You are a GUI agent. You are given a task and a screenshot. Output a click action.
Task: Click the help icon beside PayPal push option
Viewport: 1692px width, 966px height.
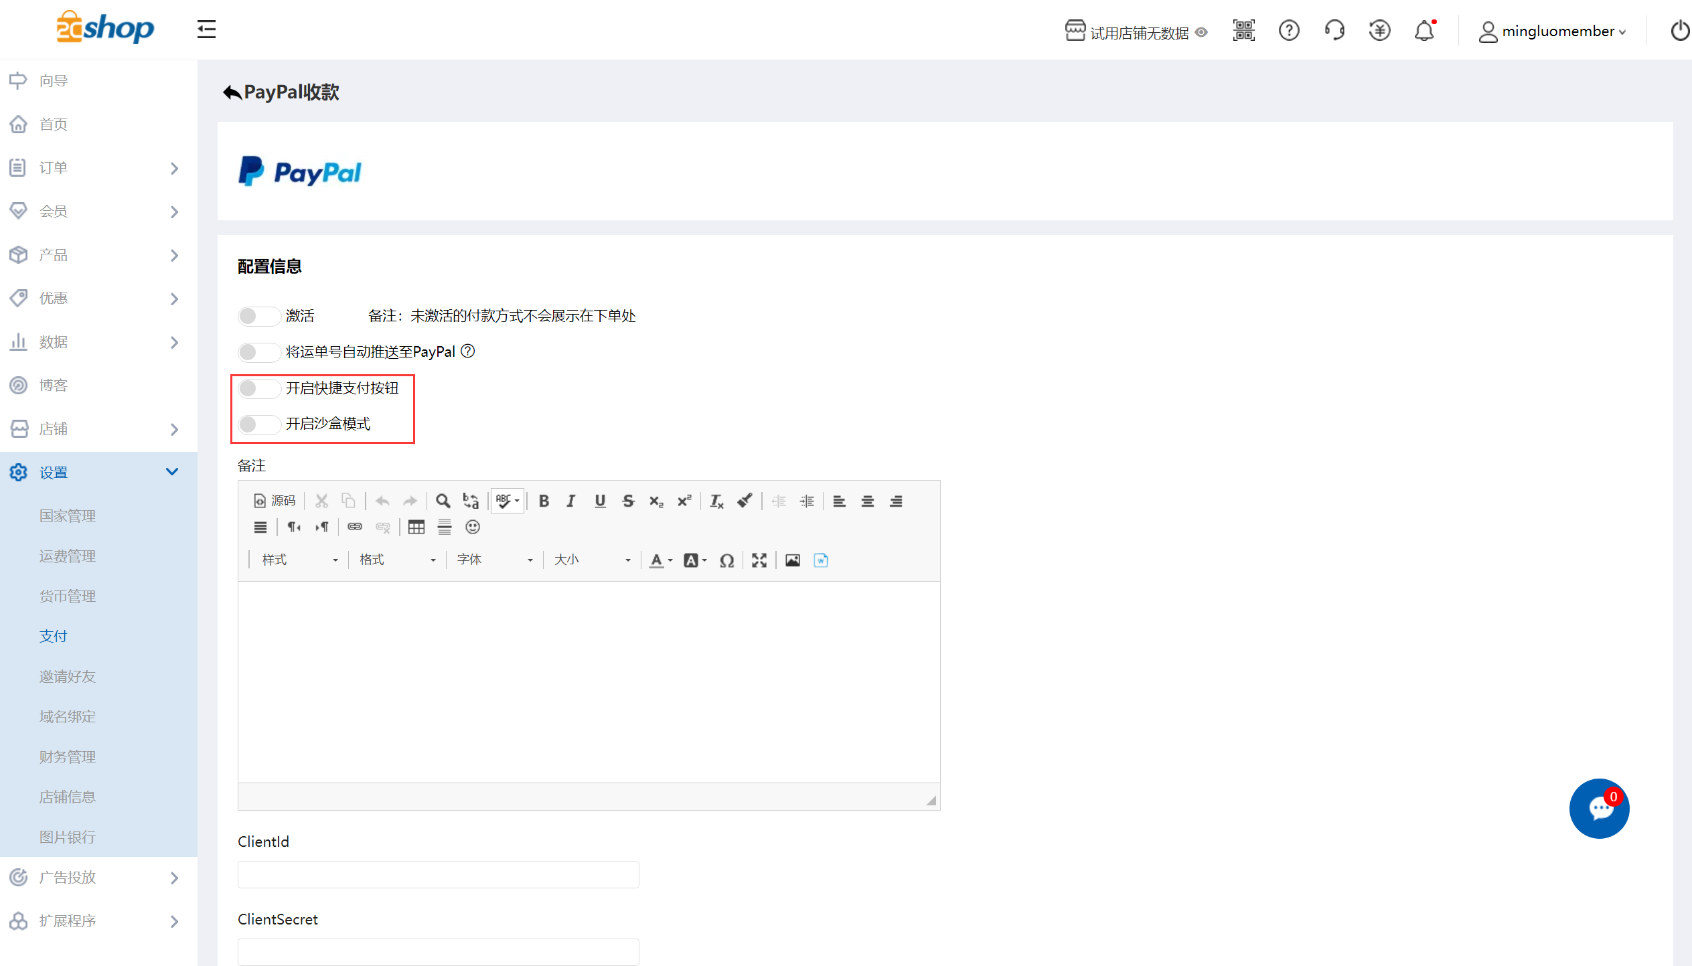coord(468,351)
